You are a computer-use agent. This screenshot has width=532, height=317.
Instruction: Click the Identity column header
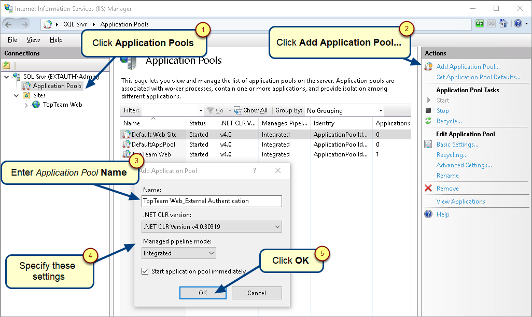point(341,123)
